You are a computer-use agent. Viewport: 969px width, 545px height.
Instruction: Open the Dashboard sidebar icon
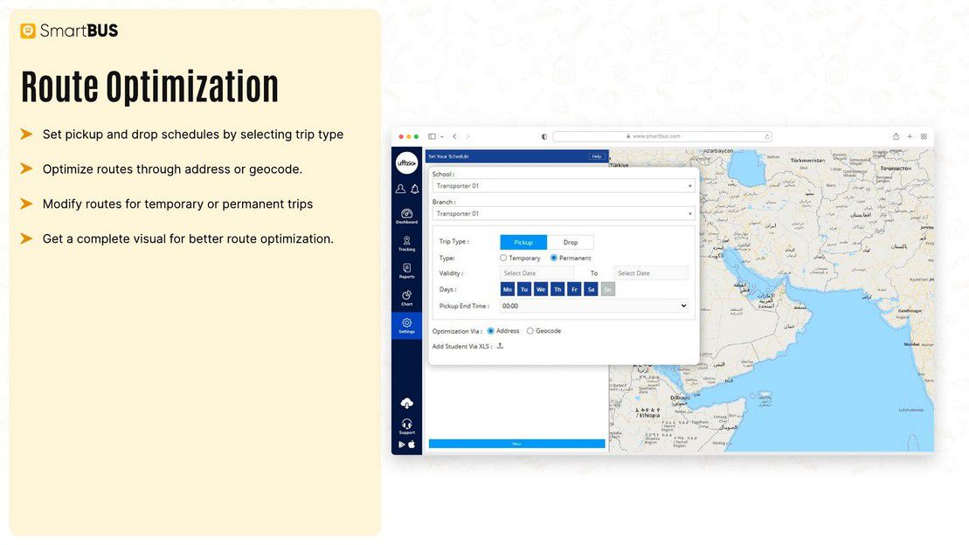406,216
